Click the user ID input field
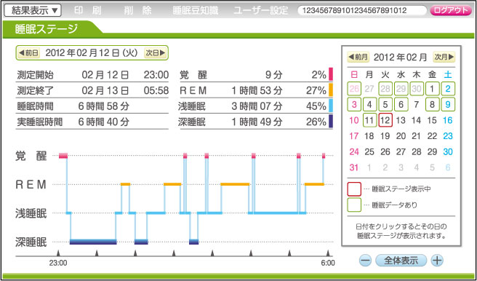 [362, 10]
